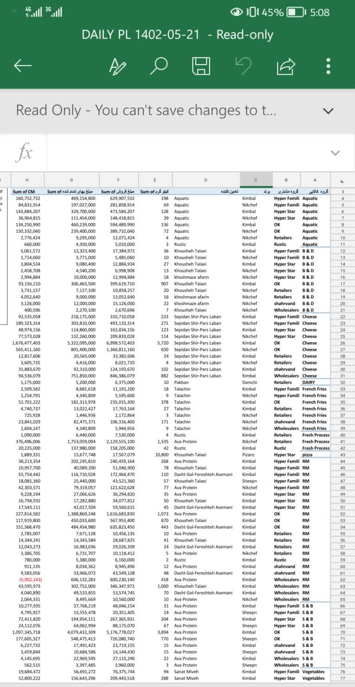Select cell with value 4,079,432,309
Image resolution: width=355 pixels, height=687 pixels.
coord(71,632)
